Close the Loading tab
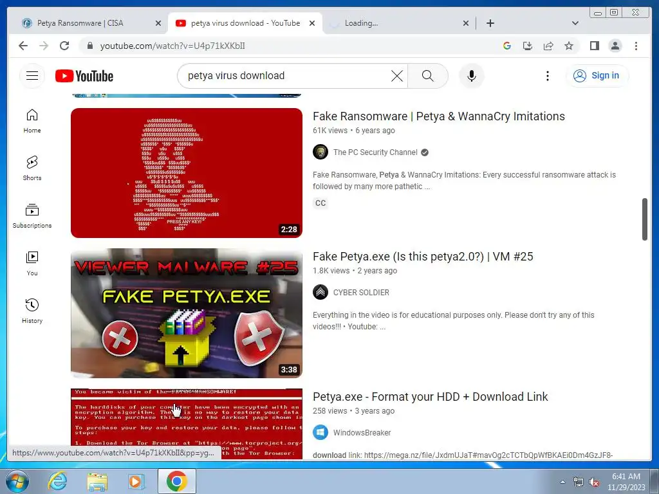The image size is (659, 494). point(466,23)
